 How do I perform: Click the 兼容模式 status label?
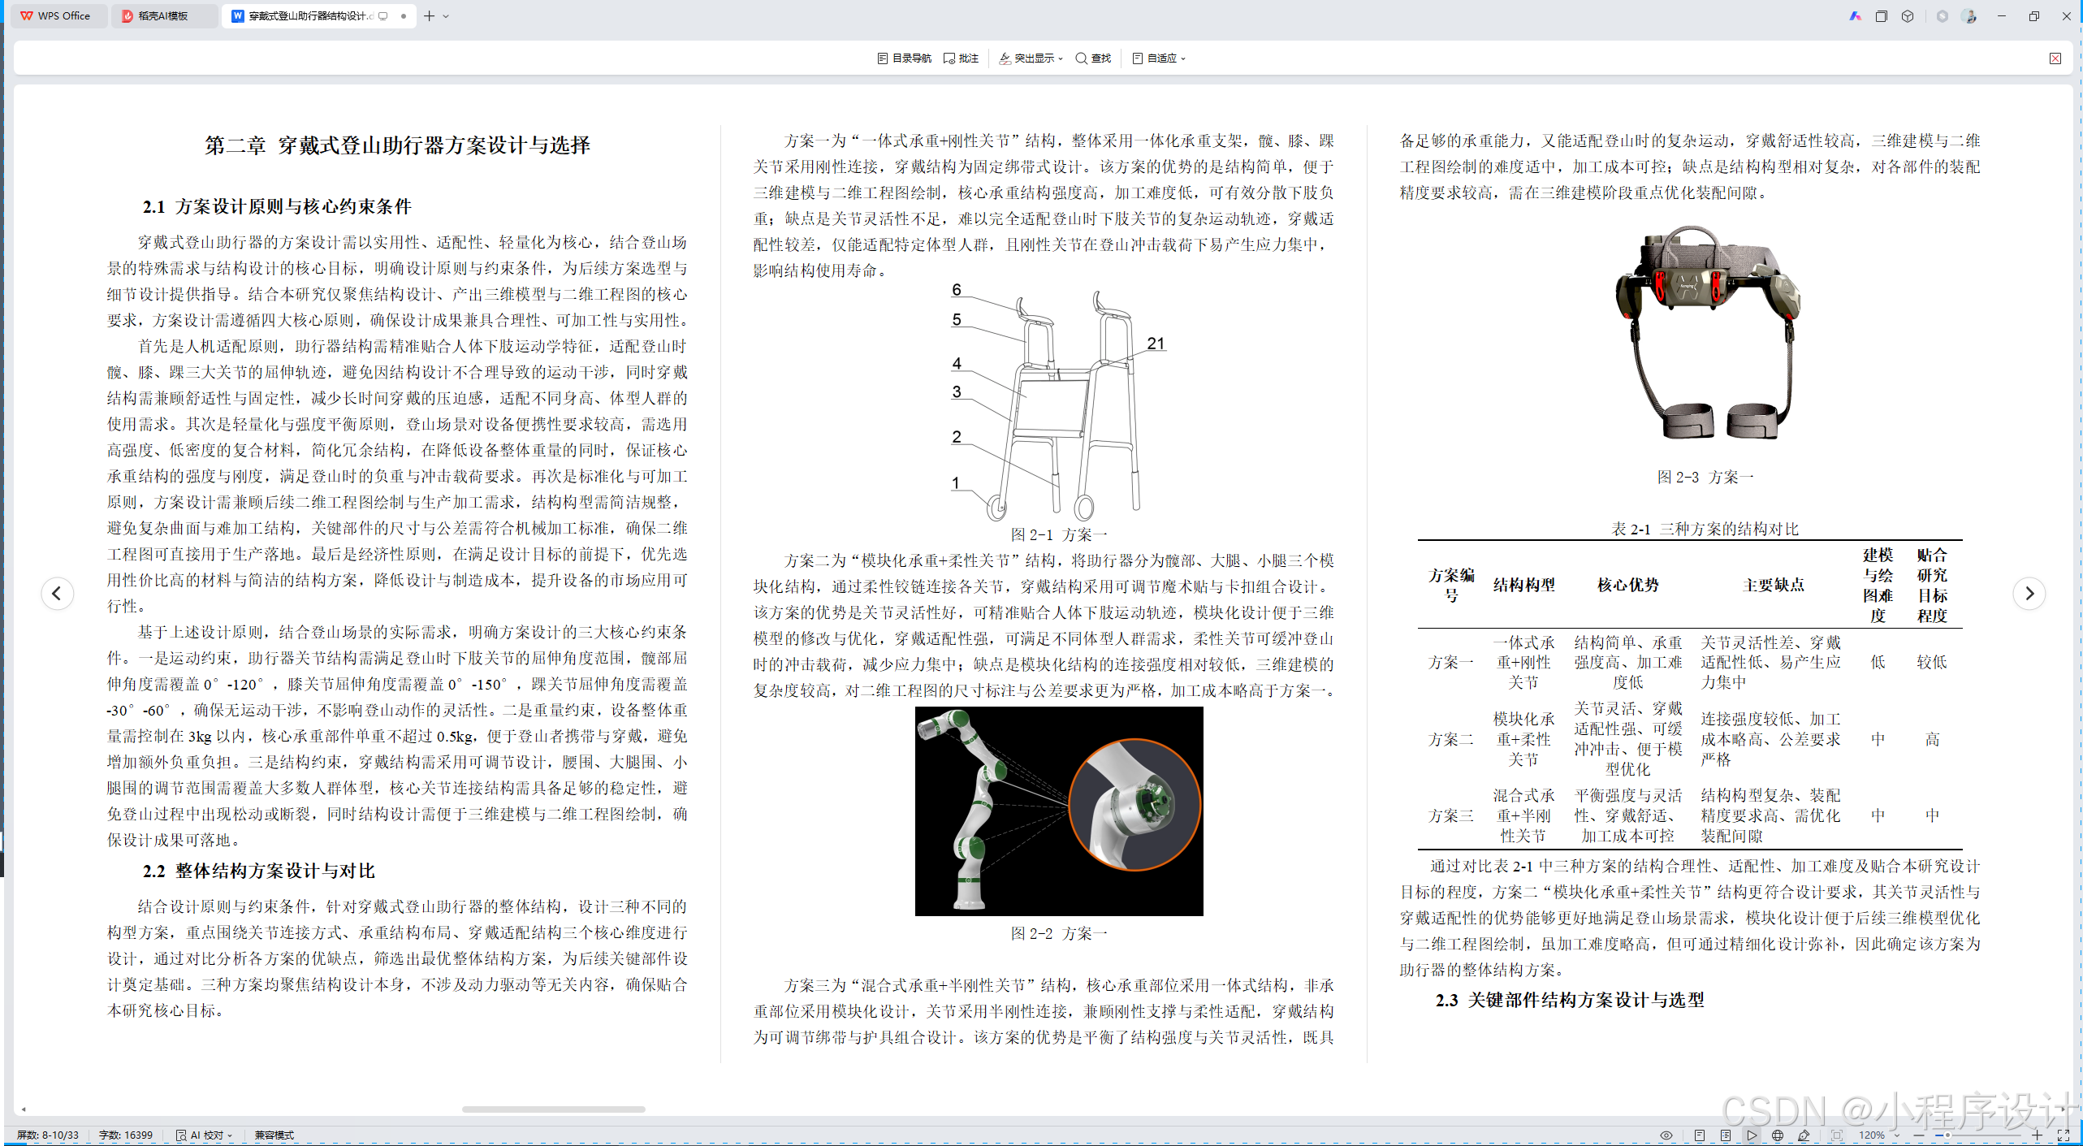click(274, 1135)
